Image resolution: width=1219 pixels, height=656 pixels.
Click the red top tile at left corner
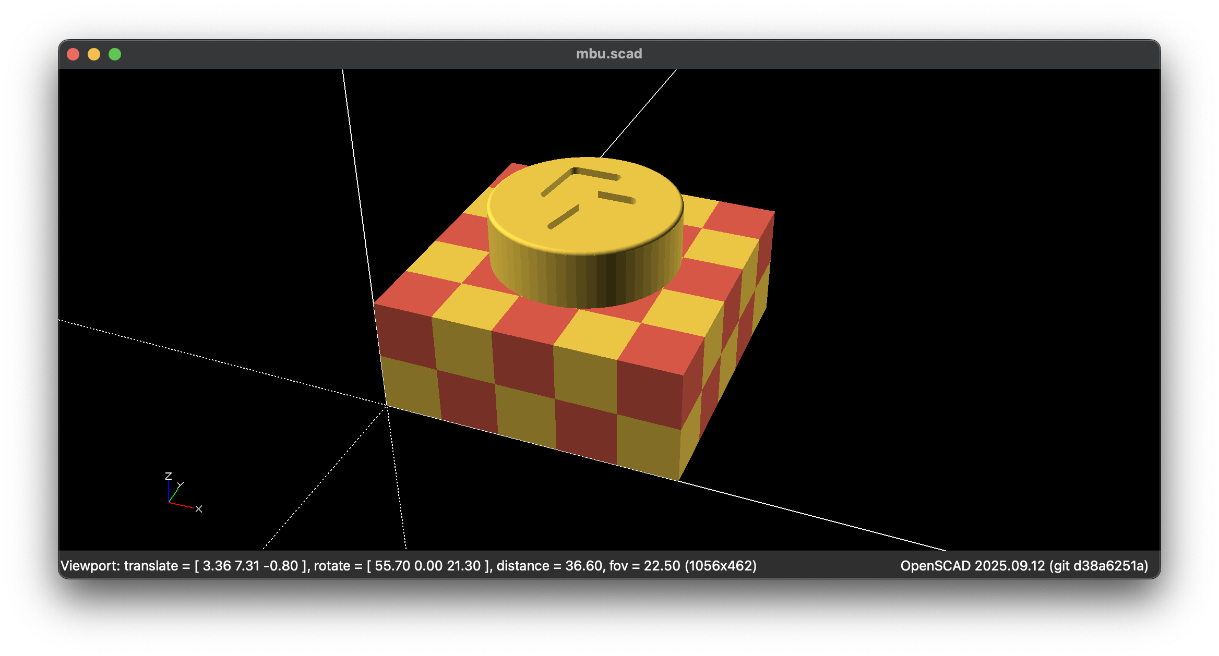417,293
